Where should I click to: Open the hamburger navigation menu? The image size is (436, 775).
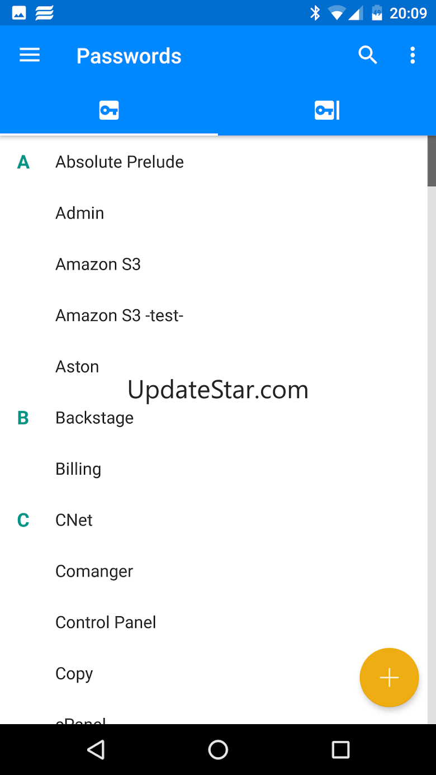[30, 55]
